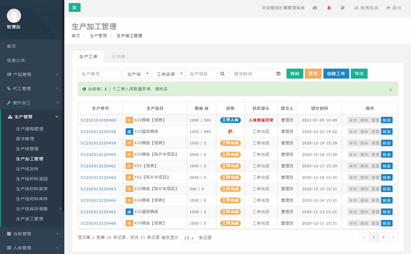411x254 pixels.
Task: Click the blue 创建工单 button
Action: [336, 74]
